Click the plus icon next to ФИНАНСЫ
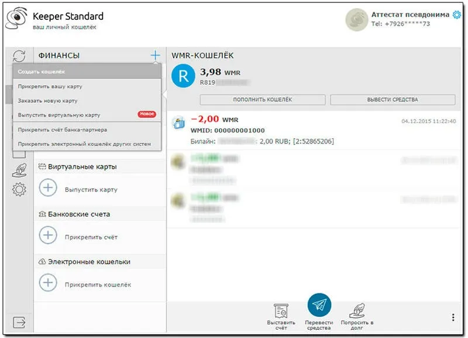The height and width of the screenshot is (338, 468). point(155,55)
